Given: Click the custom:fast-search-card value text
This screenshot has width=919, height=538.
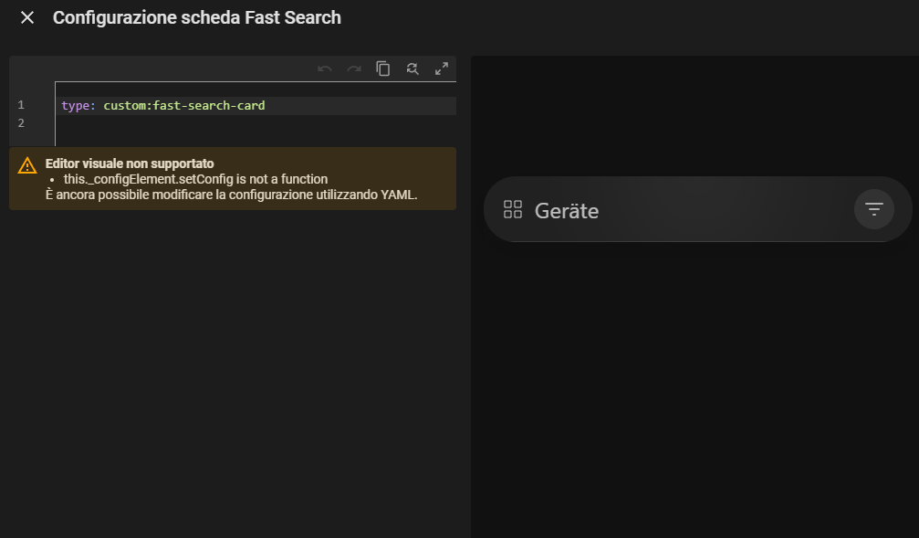Looking at the screenshot, I should coord(184,106).
